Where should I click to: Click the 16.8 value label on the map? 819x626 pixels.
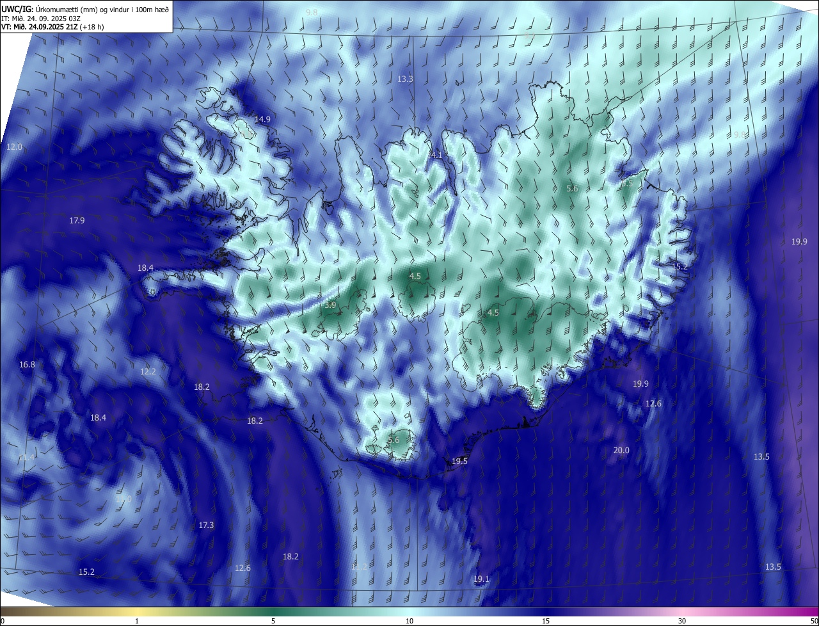tap(27, 365)
